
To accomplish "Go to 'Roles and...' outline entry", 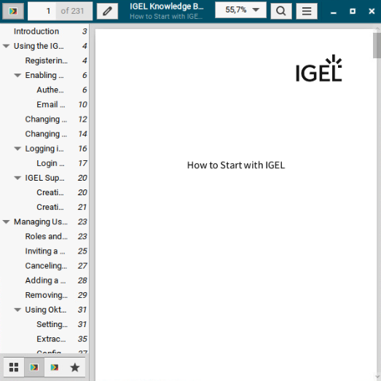I will [47, 237].
